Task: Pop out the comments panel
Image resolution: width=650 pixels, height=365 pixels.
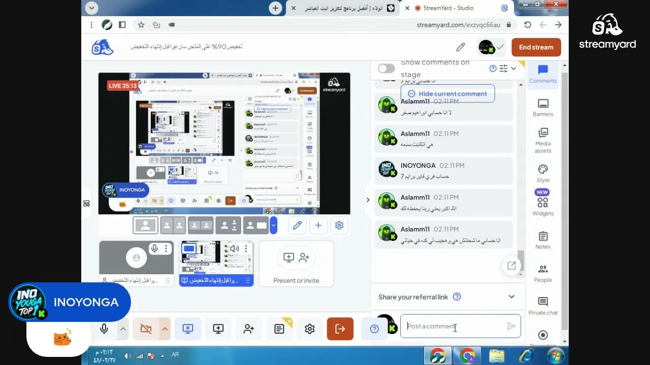Action: click(511, 266)
